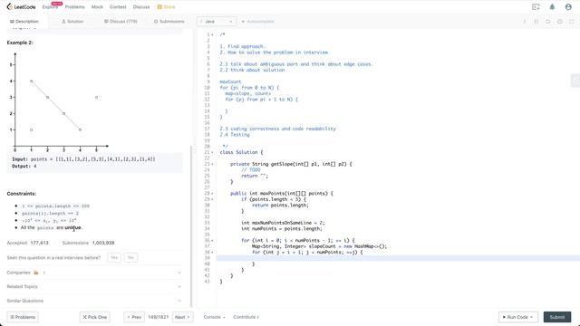Image resolution: width=580 pixels, height=326 pixels.
Task: Go to the Prev problem
Action: coord(134,317)
